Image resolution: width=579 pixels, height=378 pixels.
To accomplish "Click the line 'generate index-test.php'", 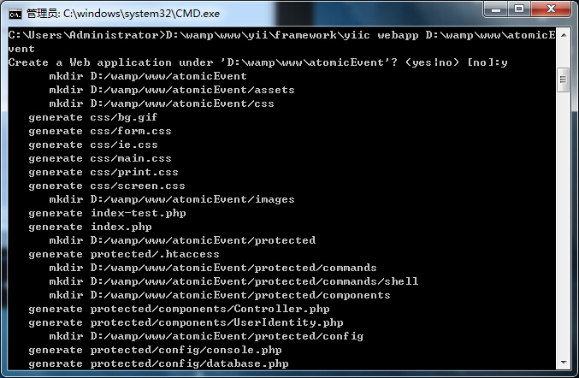I will coord(107,213).
